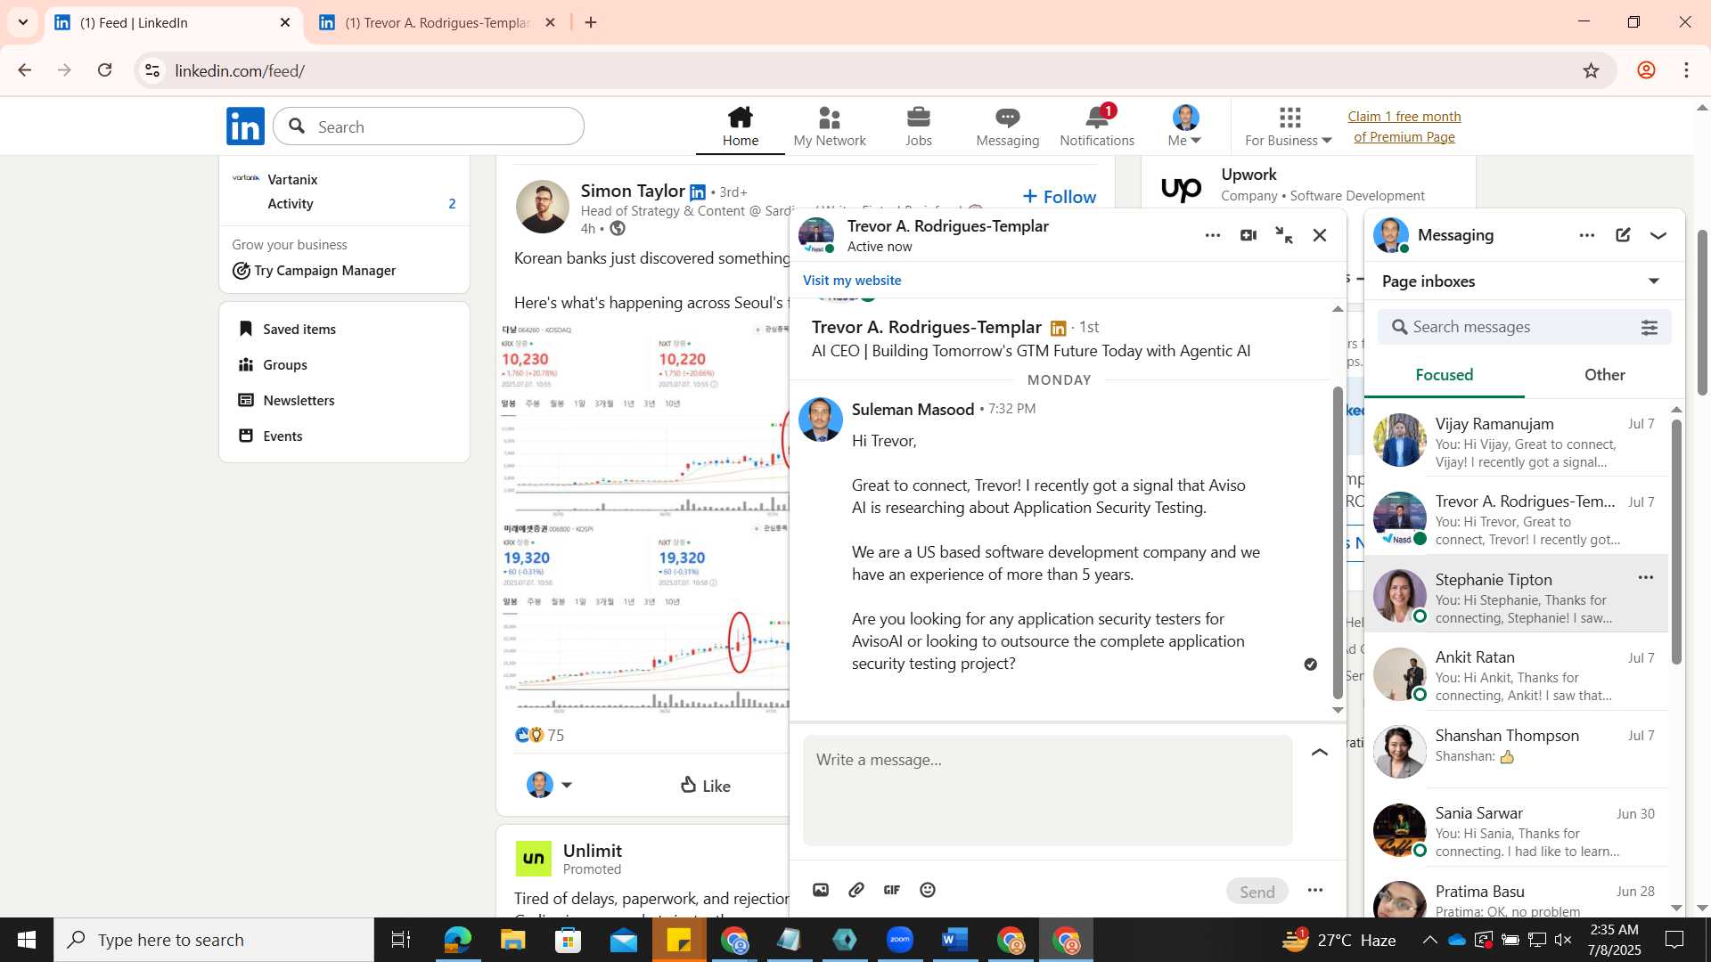
Task: Open File Explorer from taskbar
Action: coord(513,940)
